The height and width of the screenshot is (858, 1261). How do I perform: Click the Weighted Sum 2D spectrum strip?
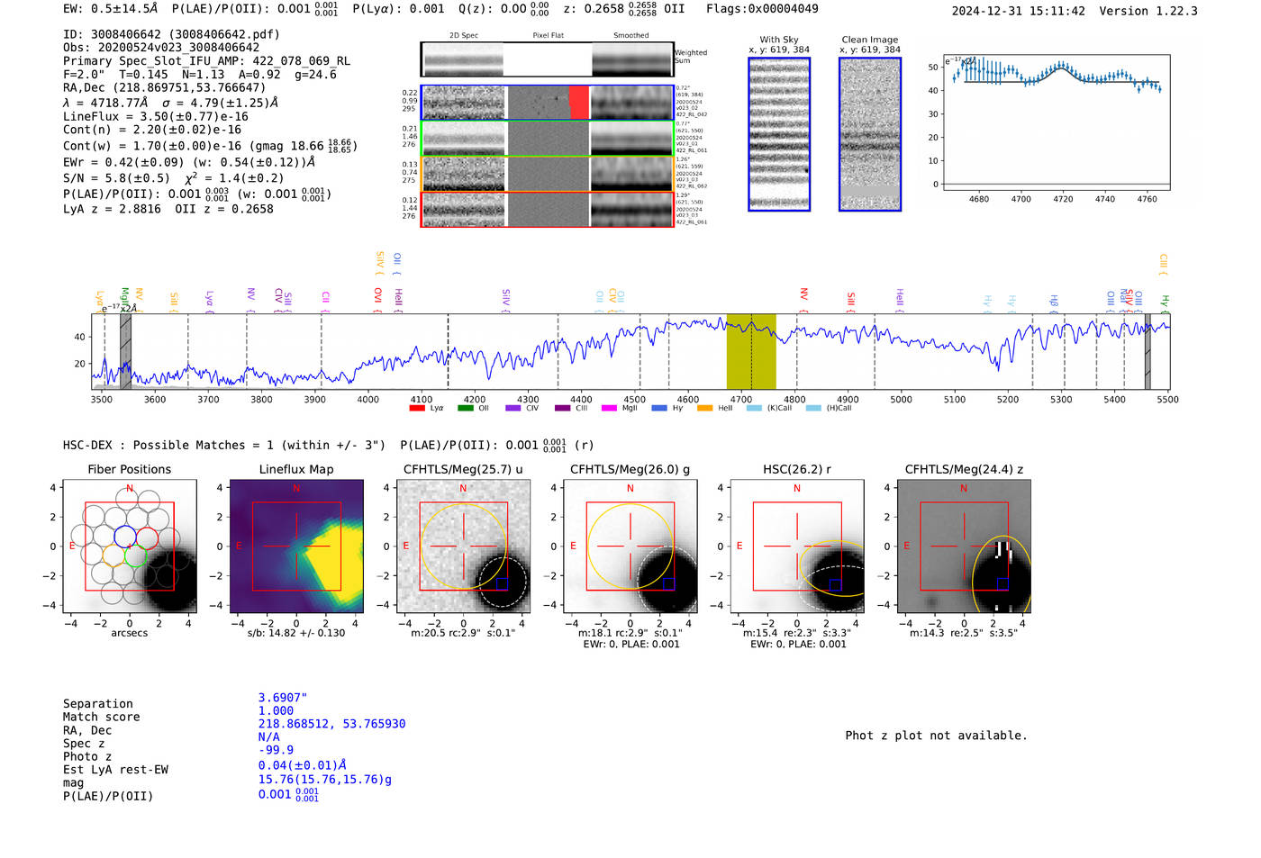click(547, 59)
